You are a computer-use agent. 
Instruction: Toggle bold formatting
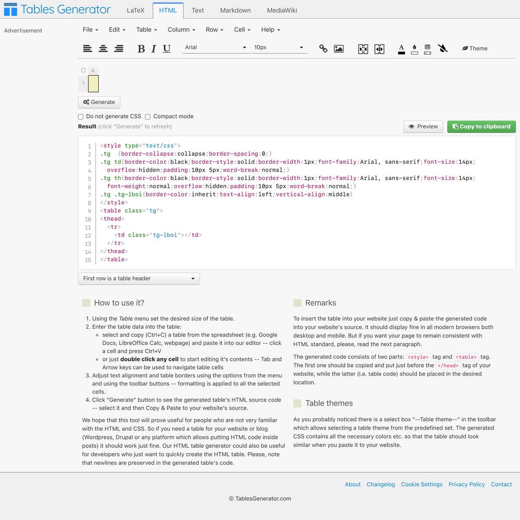[141, 49]
